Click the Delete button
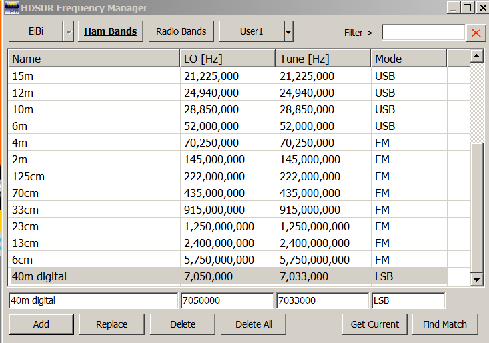 [183, 324]
